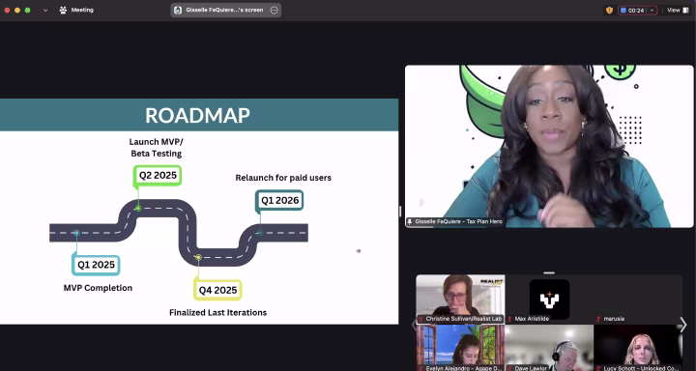696x371 pixels.
Task: Go to next page of participant gallery
Action: click(683, 326)
